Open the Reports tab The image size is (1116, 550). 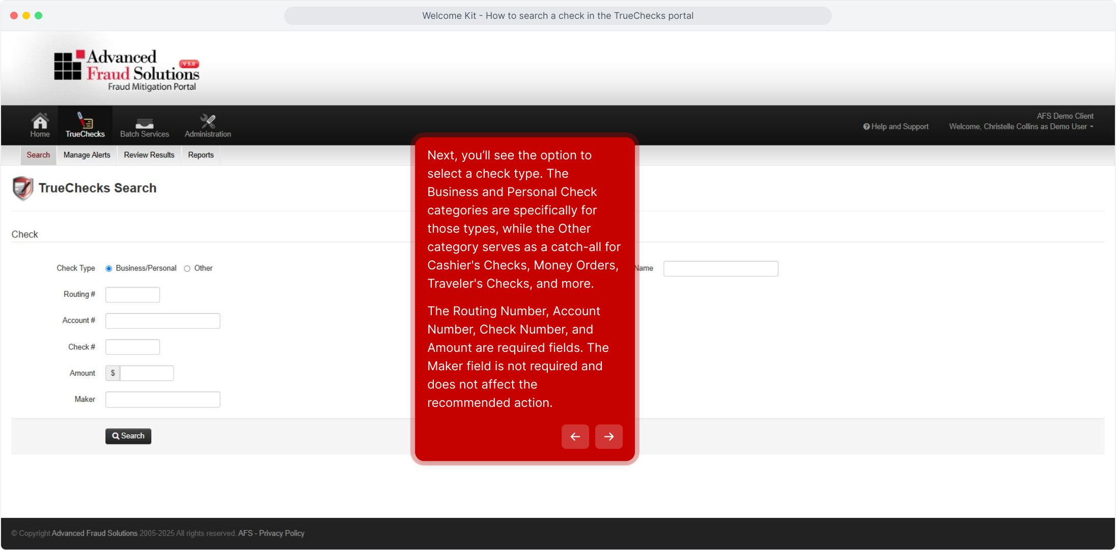tap(201, 155)
